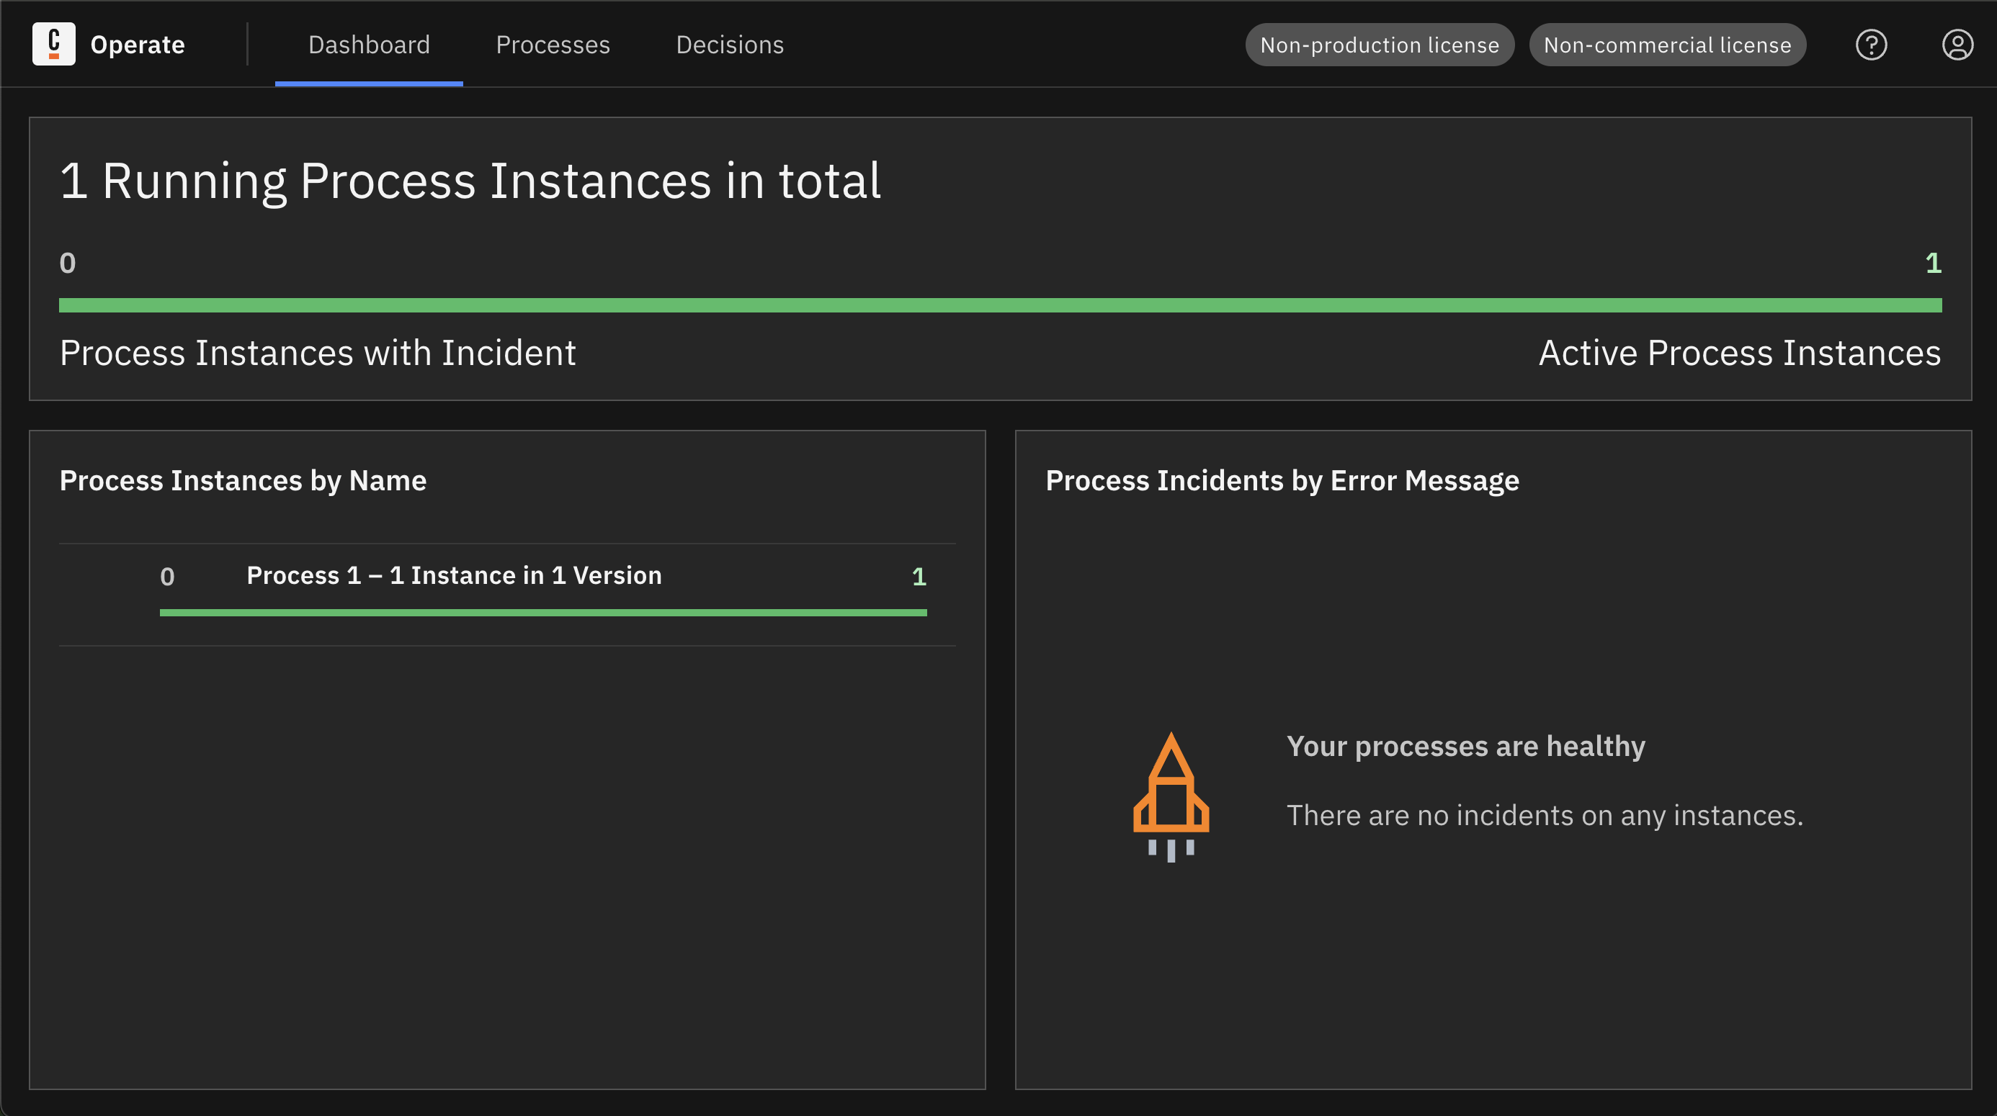Image resolution: width=1997 pixels, height=1116 pixels.
Task: Select the Dashboard tab
Action: [368, 44]
